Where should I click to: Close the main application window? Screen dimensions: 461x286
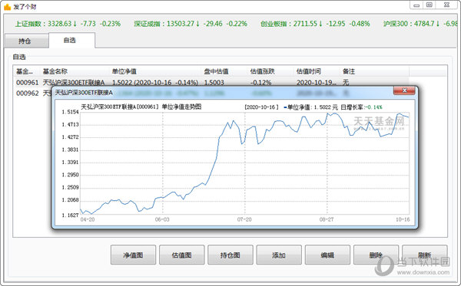coord(446,5)
